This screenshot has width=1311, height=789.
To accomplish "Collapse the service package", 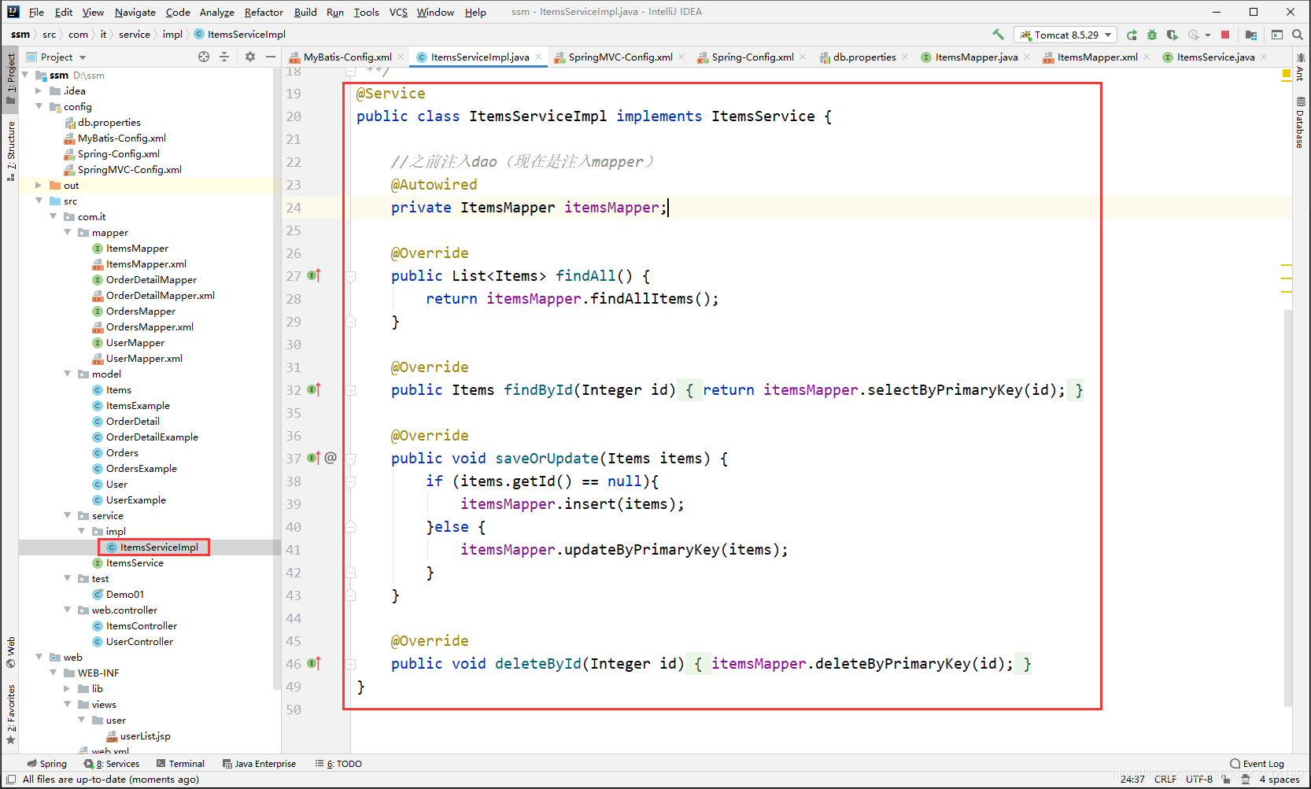I will click(67, 515).
